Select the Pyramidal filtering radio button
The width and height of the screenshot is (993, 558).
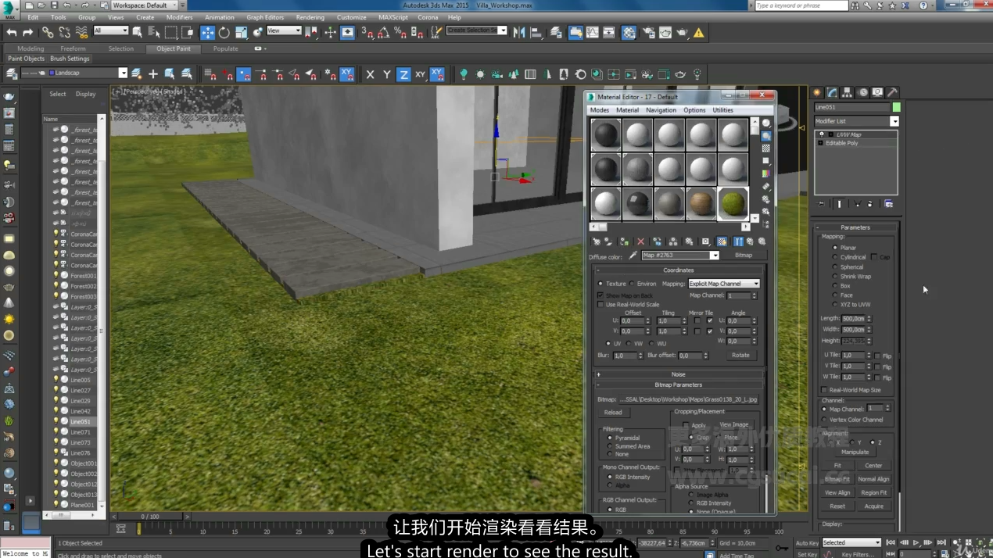pyautogui.click(x=610, y=438)
